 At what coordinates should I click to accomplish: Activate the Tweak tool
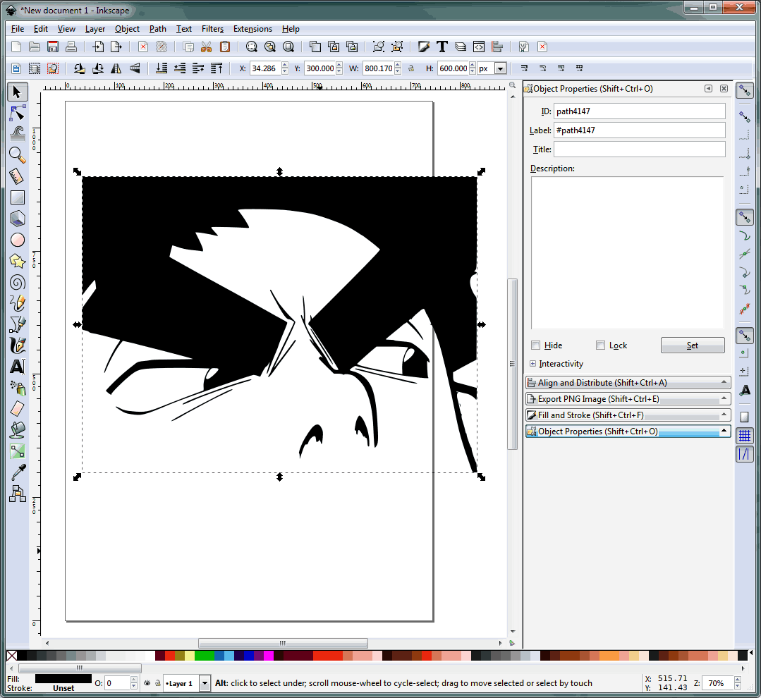(18, 134)
